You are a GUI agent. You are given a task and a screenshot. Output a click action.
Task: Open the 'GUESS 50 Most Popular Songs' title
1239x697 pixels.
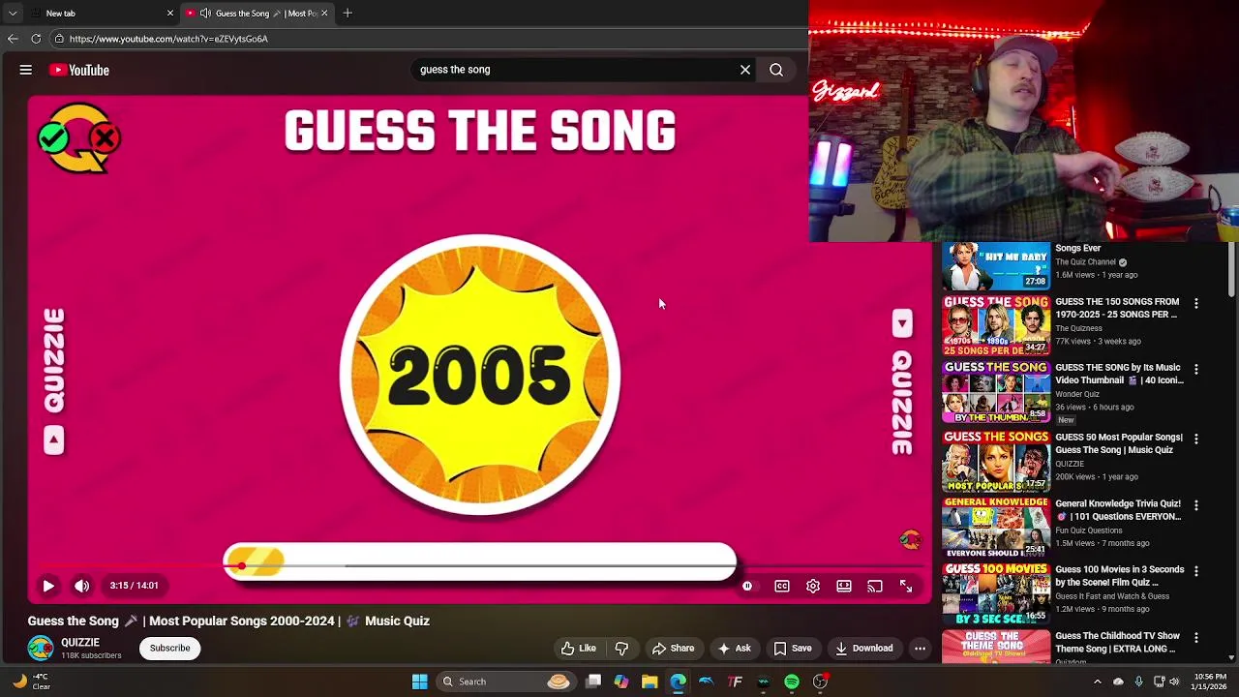[x=1119, y=443]
